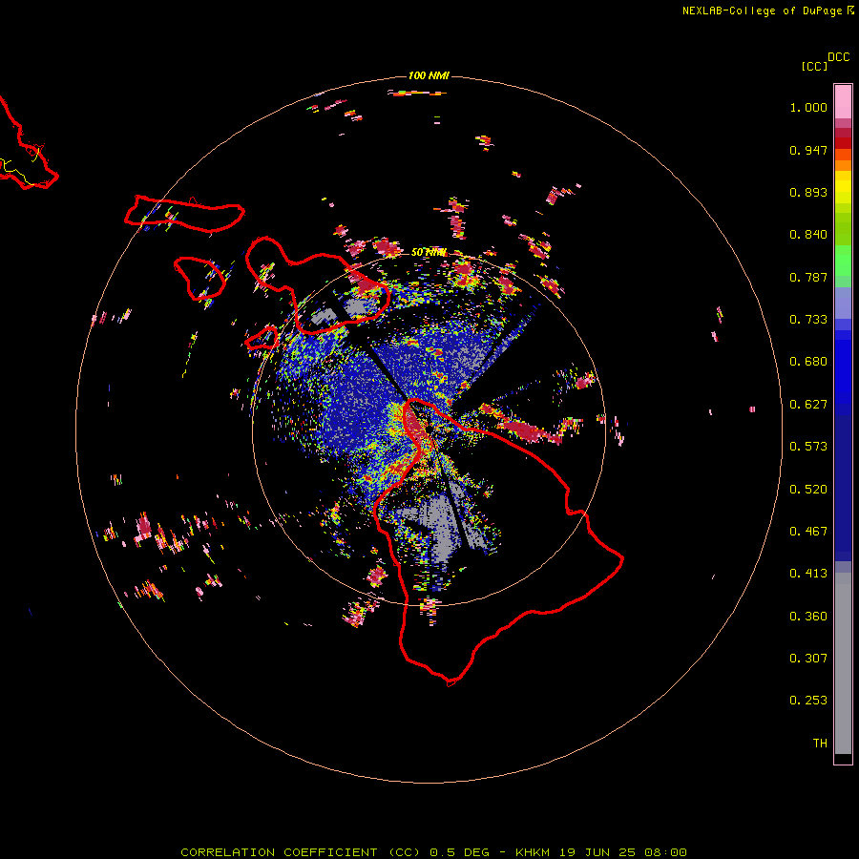Click the 100 NMI range ring label
Screen dimensions: 859x859
[429, 75]
